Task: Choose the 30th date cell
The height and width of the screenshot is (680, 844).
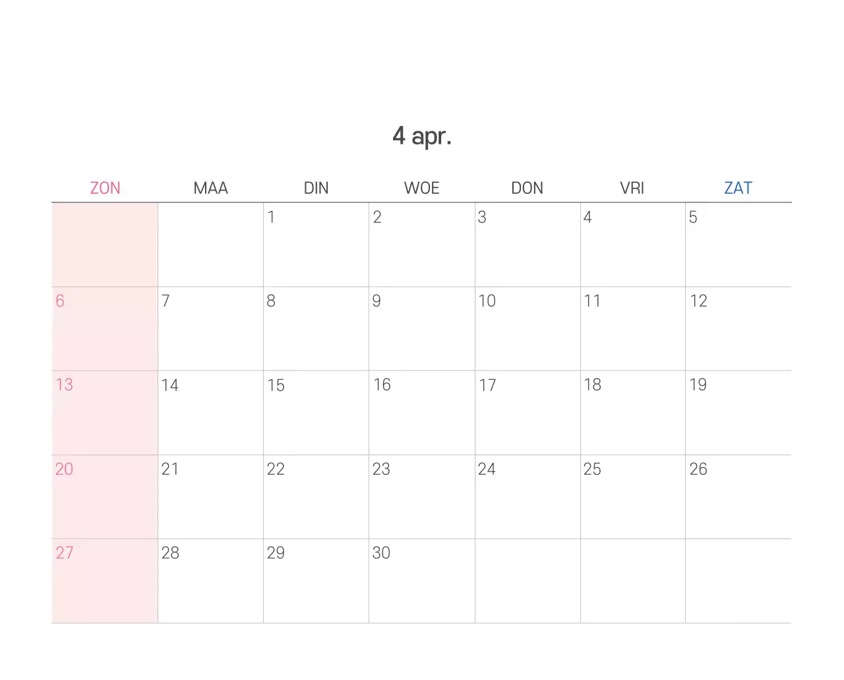Action: click(x=421, y=580)
